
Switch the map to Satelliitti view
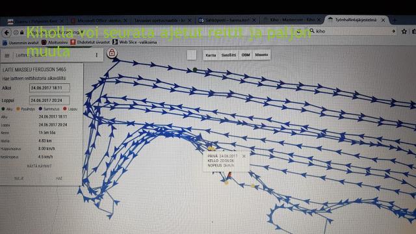pyautogui.click(x=229, y=55)
